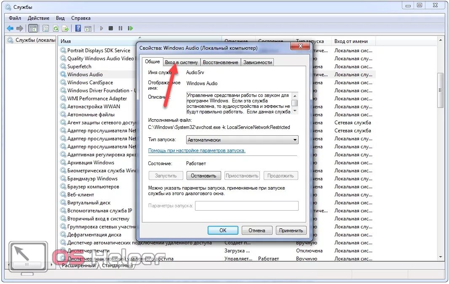Switch to the Стандартный view tab
The image size is (449, 284).
(x=117, y=265)
